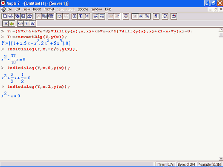Click the forward arrow hyperlink button
The width and height of the screenshot is (223, 167).
(117, 16)
